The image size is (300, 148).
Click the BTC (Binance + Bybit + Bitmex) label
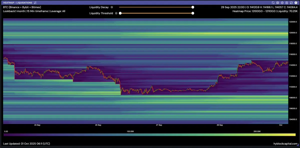point(22,7)
